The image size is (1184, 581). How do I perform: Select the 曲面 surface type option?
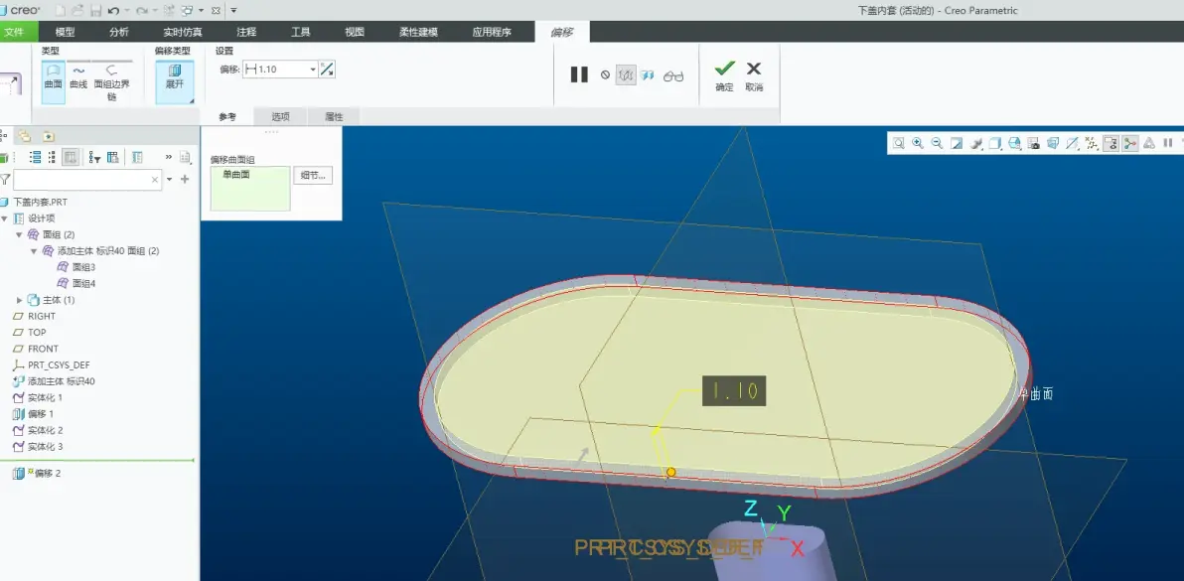click(x=53, y=77)
